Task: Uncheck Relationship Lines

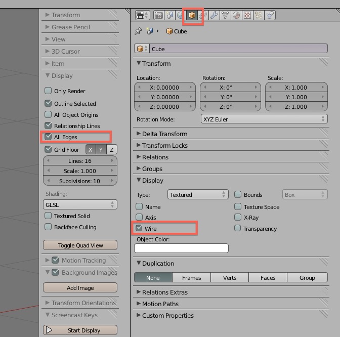Action: coord(48,125)
